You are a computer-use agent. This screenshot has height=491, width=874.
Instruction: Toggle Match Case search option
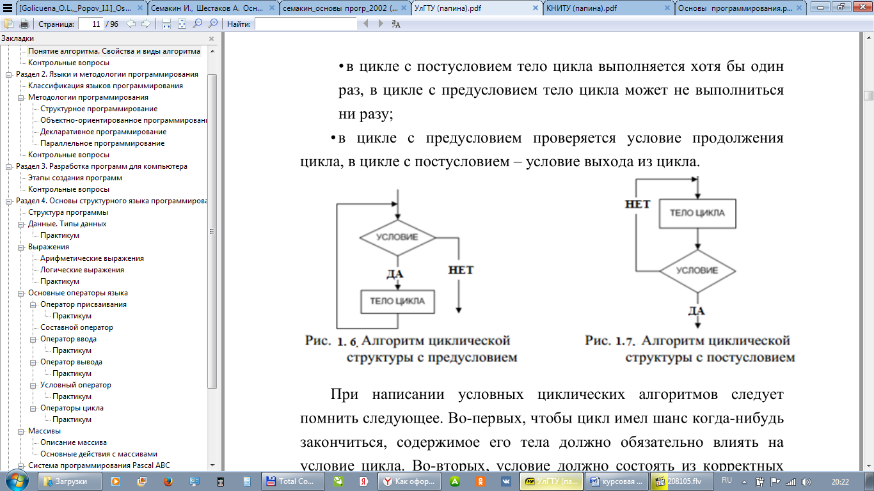click(396, 24)
